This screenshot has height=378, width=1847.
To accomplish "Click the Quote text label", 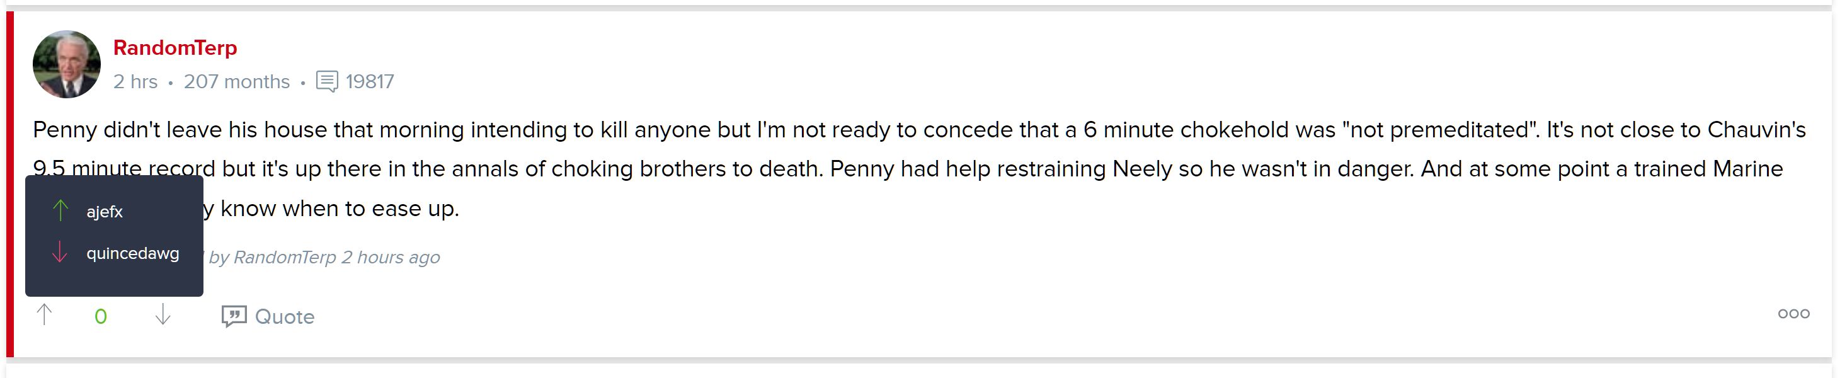I will (285, 316).
